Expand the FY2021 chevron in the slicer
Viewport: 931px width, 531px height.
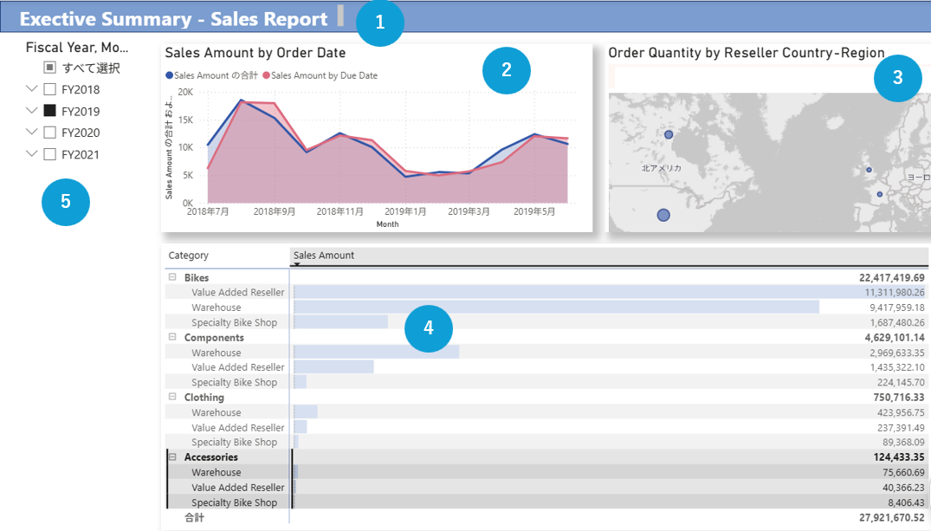[x=32, y=154]
